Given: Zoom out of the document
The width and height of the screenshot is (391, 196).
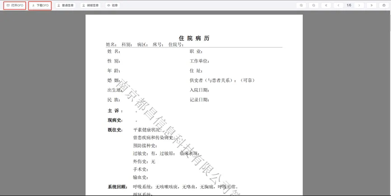Looking at the screenshot, I should (314, 5).
